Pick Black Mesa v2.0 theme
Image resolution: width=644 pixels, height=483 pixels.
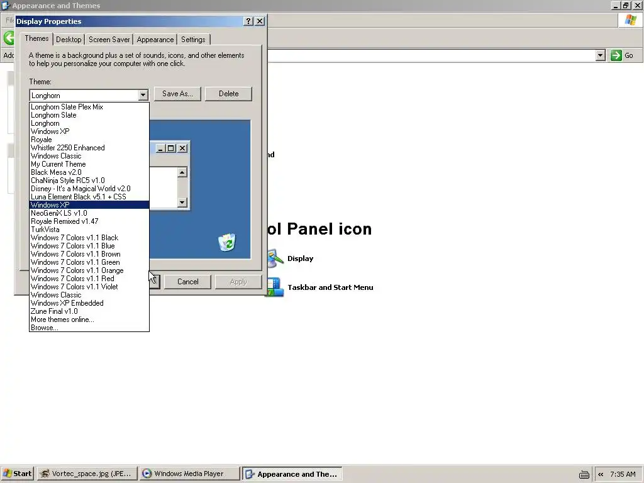point(89,172)
